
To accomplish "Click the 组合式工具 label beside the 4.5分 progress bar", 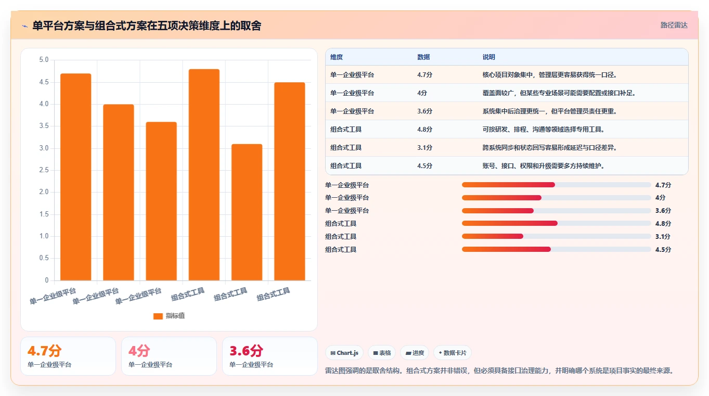I will pos(341,250).
